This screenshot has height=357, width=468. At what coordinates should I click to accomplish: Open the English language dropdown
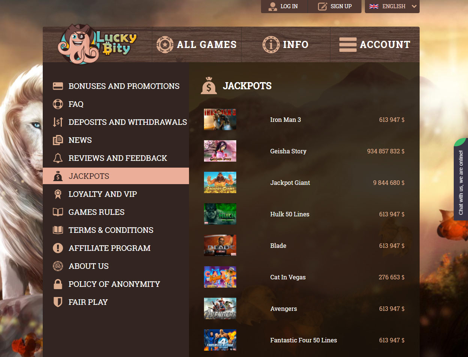(x=392, y=6)
